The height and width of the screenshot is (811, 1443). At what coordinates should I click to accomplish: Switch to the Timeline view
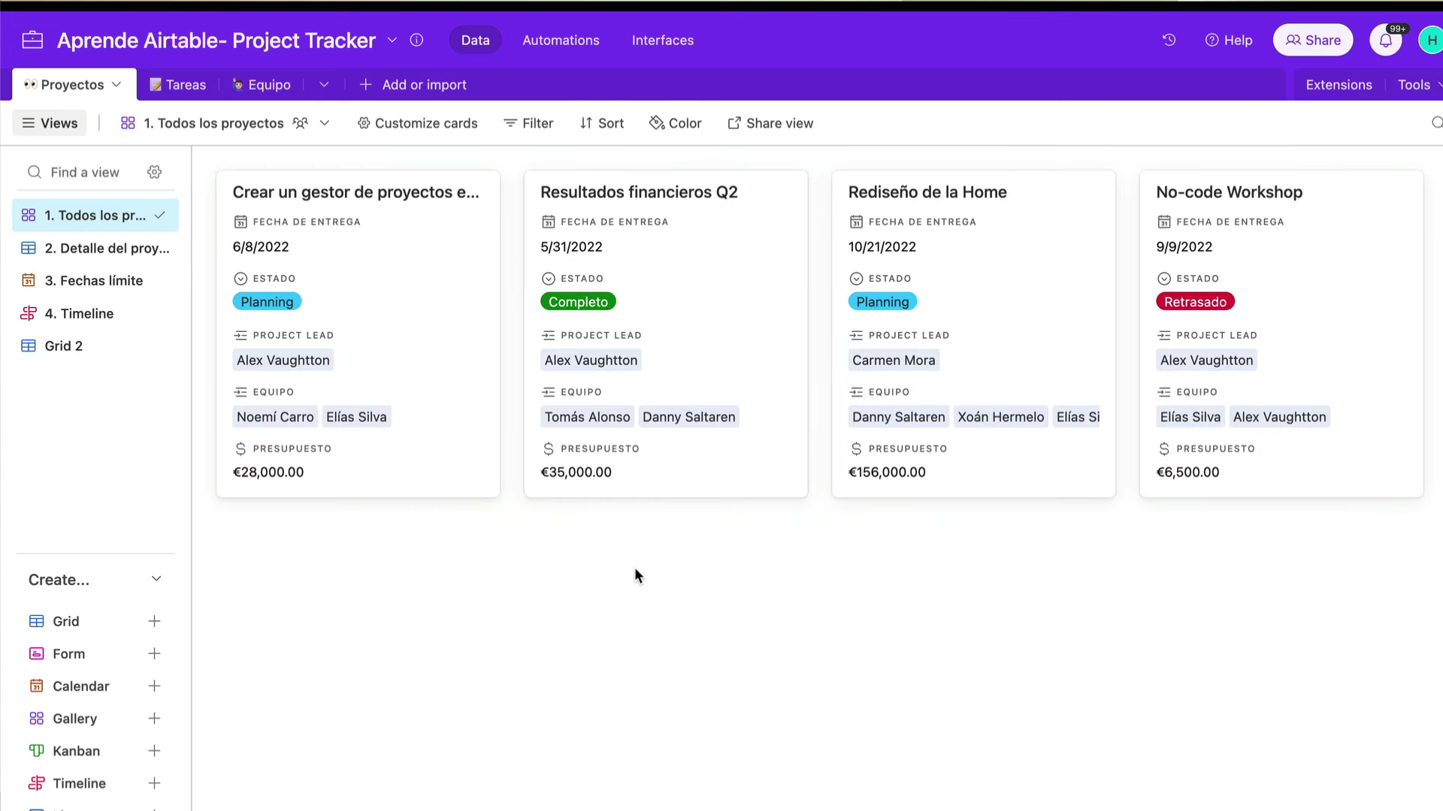click(x=78, y=313)
